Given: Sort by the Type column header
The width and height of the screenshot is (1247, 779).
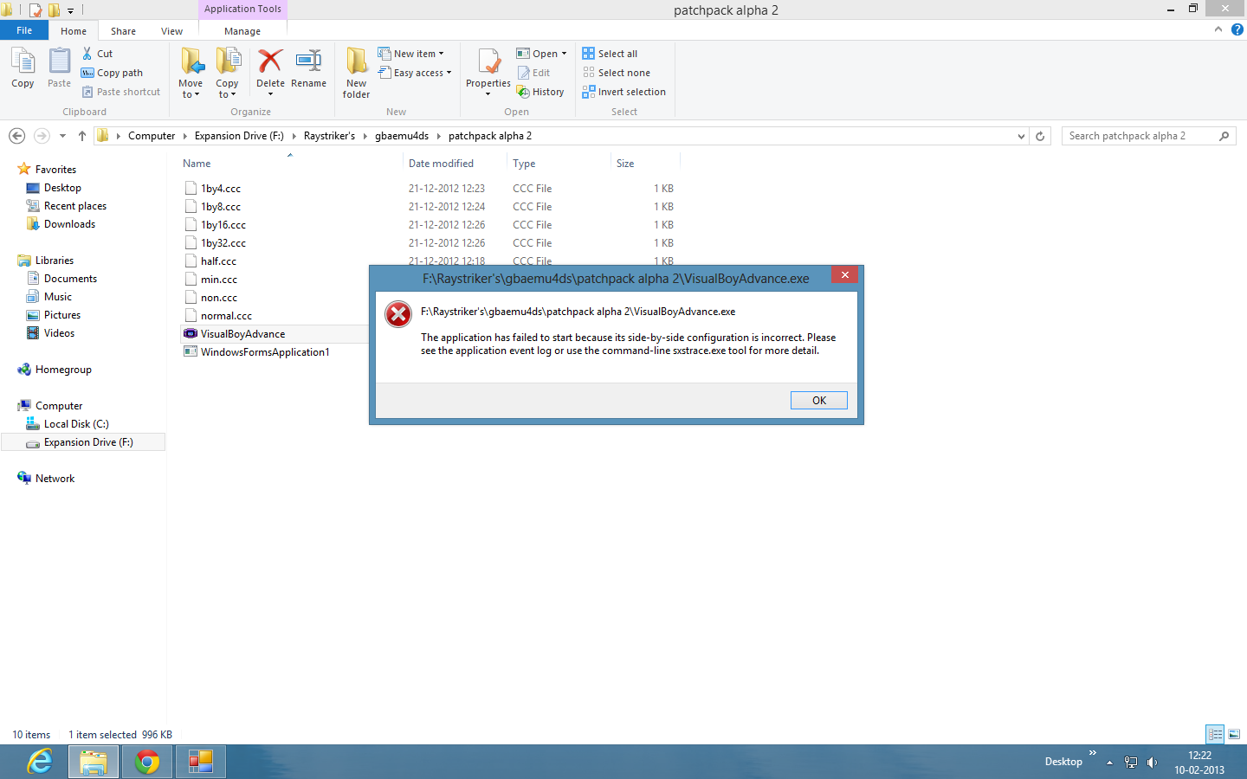Looking at the screenshot, I should tap(559, 163).
